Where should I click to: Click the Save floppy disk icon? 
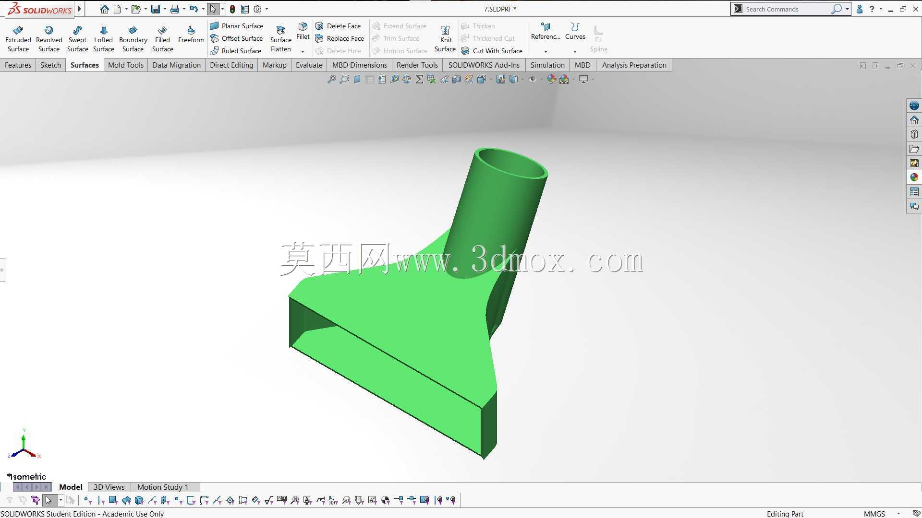(156, 9)
